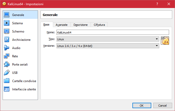
Task: Select the Audio label in sidebar
Action: (x=16, y=48)
